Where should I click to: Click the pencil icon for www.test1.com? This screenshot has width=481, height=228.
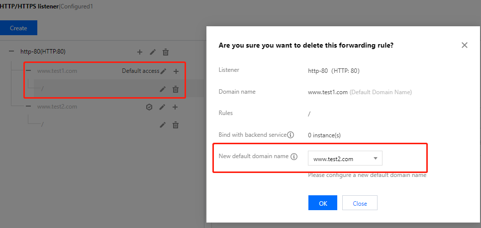tap(163, 71)
